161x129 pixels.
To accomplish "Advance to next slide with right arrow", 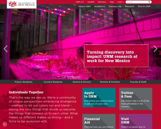I will (x=155, y=49).
